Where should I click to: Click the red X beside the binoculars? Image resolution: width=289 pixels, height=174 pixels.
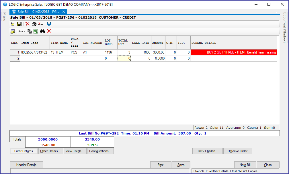(x=49, y=31)
